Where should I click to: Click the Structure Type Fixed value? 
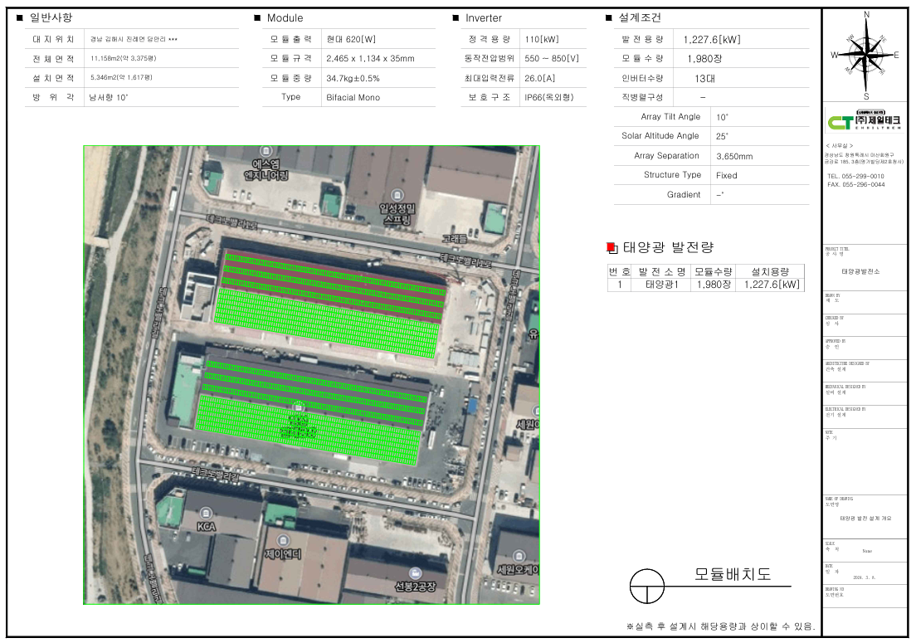click(x=726, y=175)
